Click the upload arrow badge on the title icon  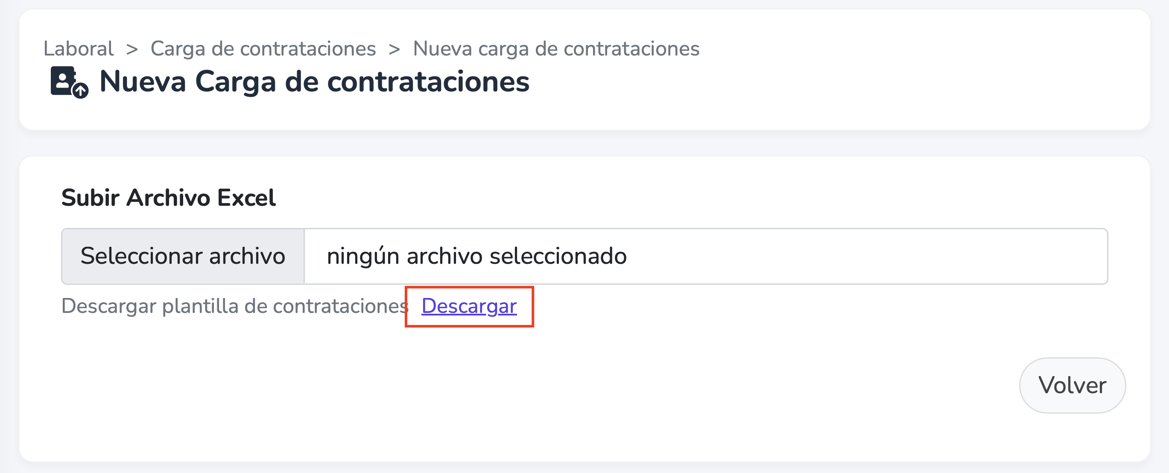(x=81, y=91)
